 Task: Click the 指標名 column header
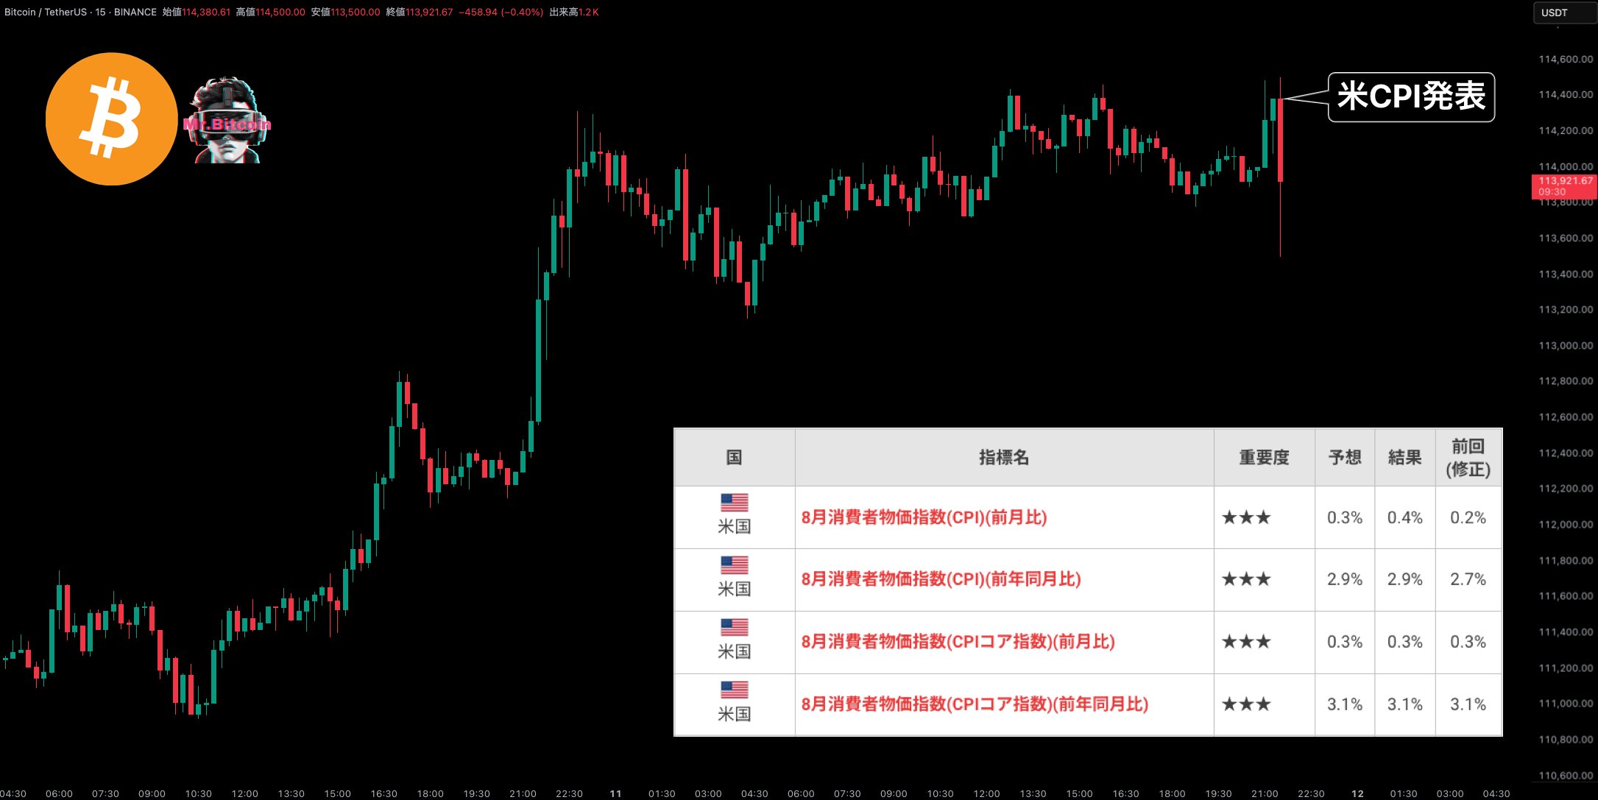coord(1003,458)
